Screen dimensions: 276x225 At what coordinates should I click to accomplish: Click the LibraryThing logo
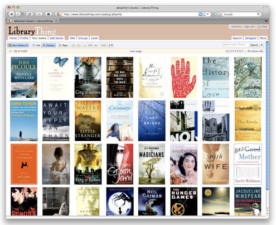32,31
